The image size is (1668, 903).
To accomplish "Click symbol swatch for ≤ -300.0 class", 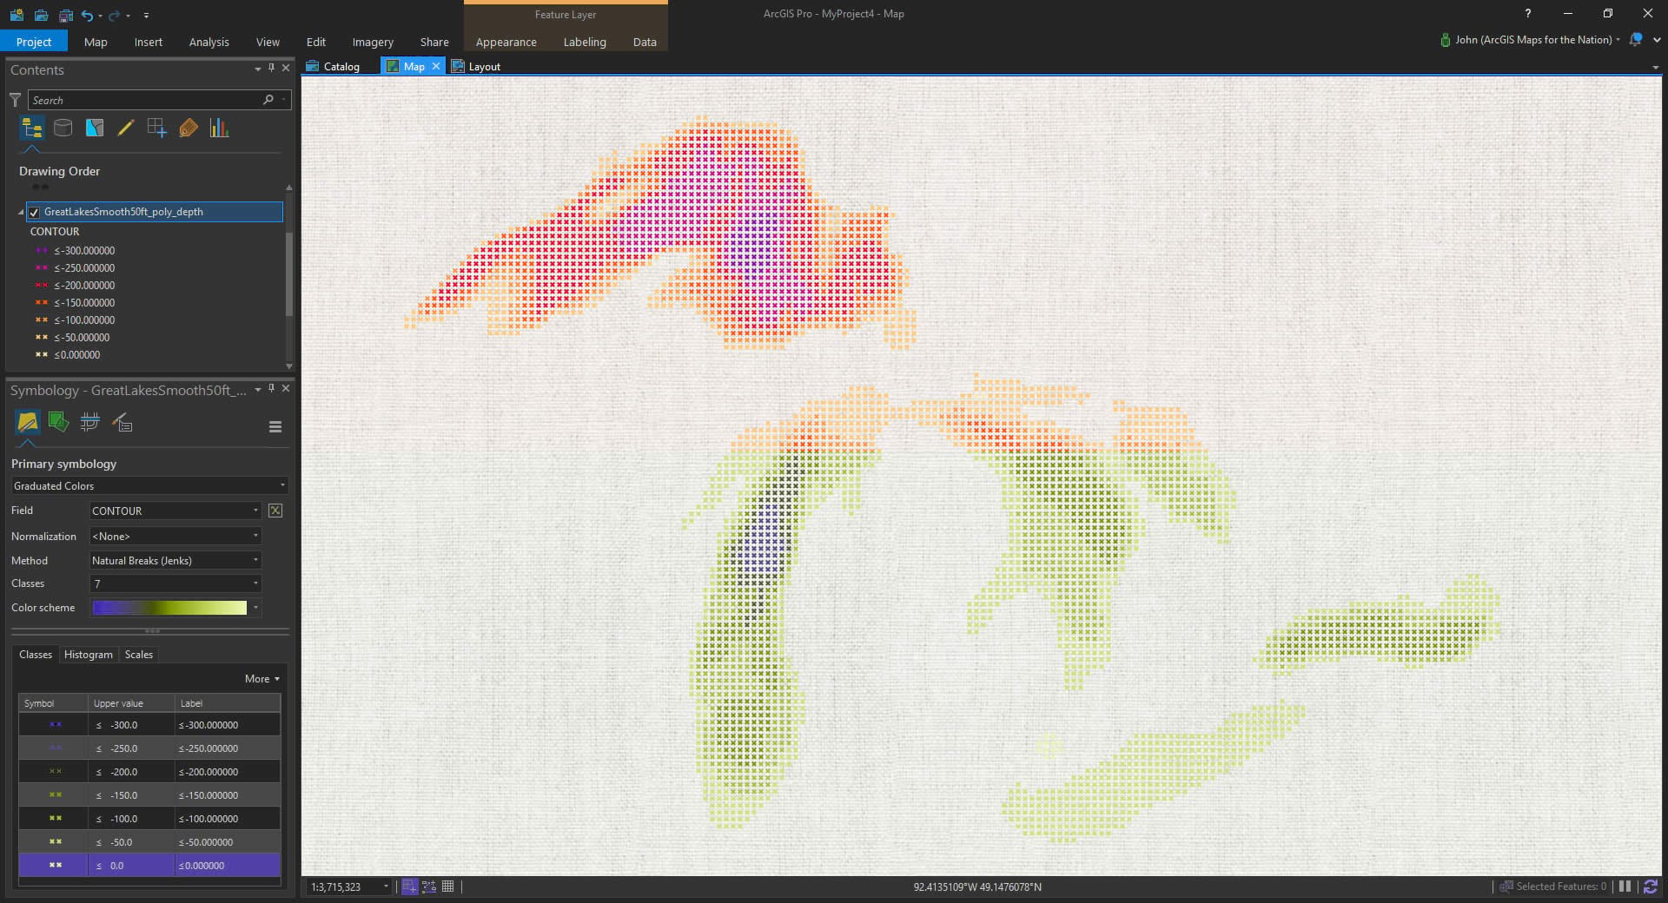I will [55, 725].
